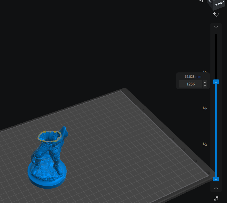Click the rotate arrow left of the view cube
The height and width of the screenshot is (203, 227).
[201, 1]
